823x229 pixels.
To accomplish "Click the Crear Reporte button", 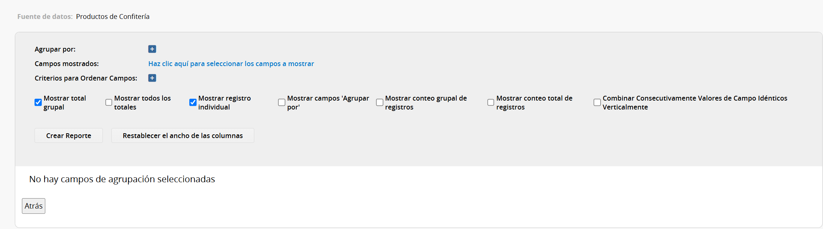I will (69, 135).
